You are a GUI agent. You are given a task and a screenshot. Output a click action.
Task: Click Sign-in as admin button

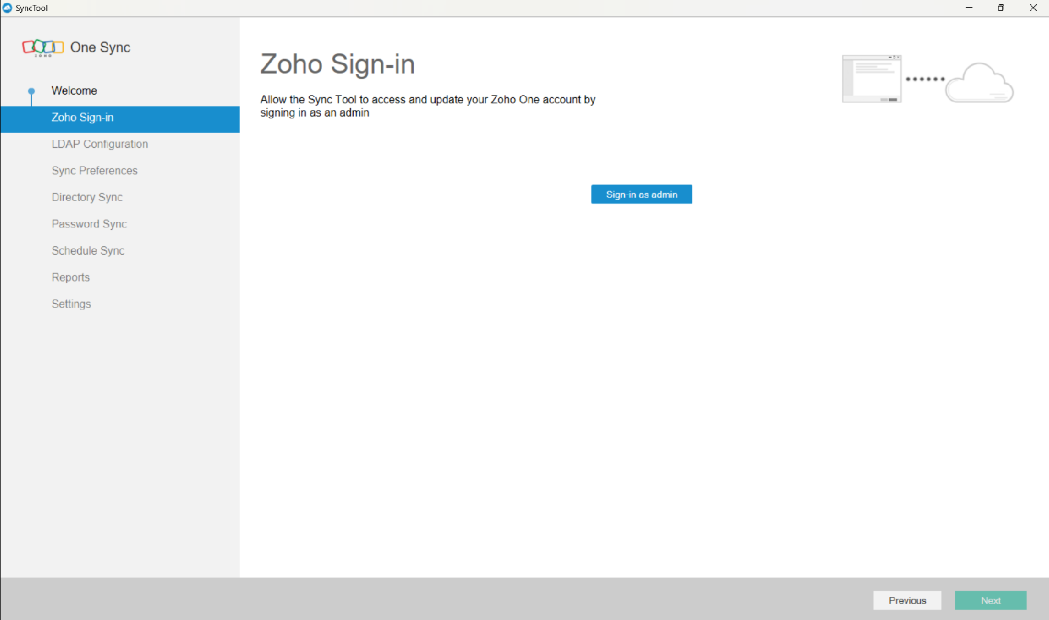(641, 195)
